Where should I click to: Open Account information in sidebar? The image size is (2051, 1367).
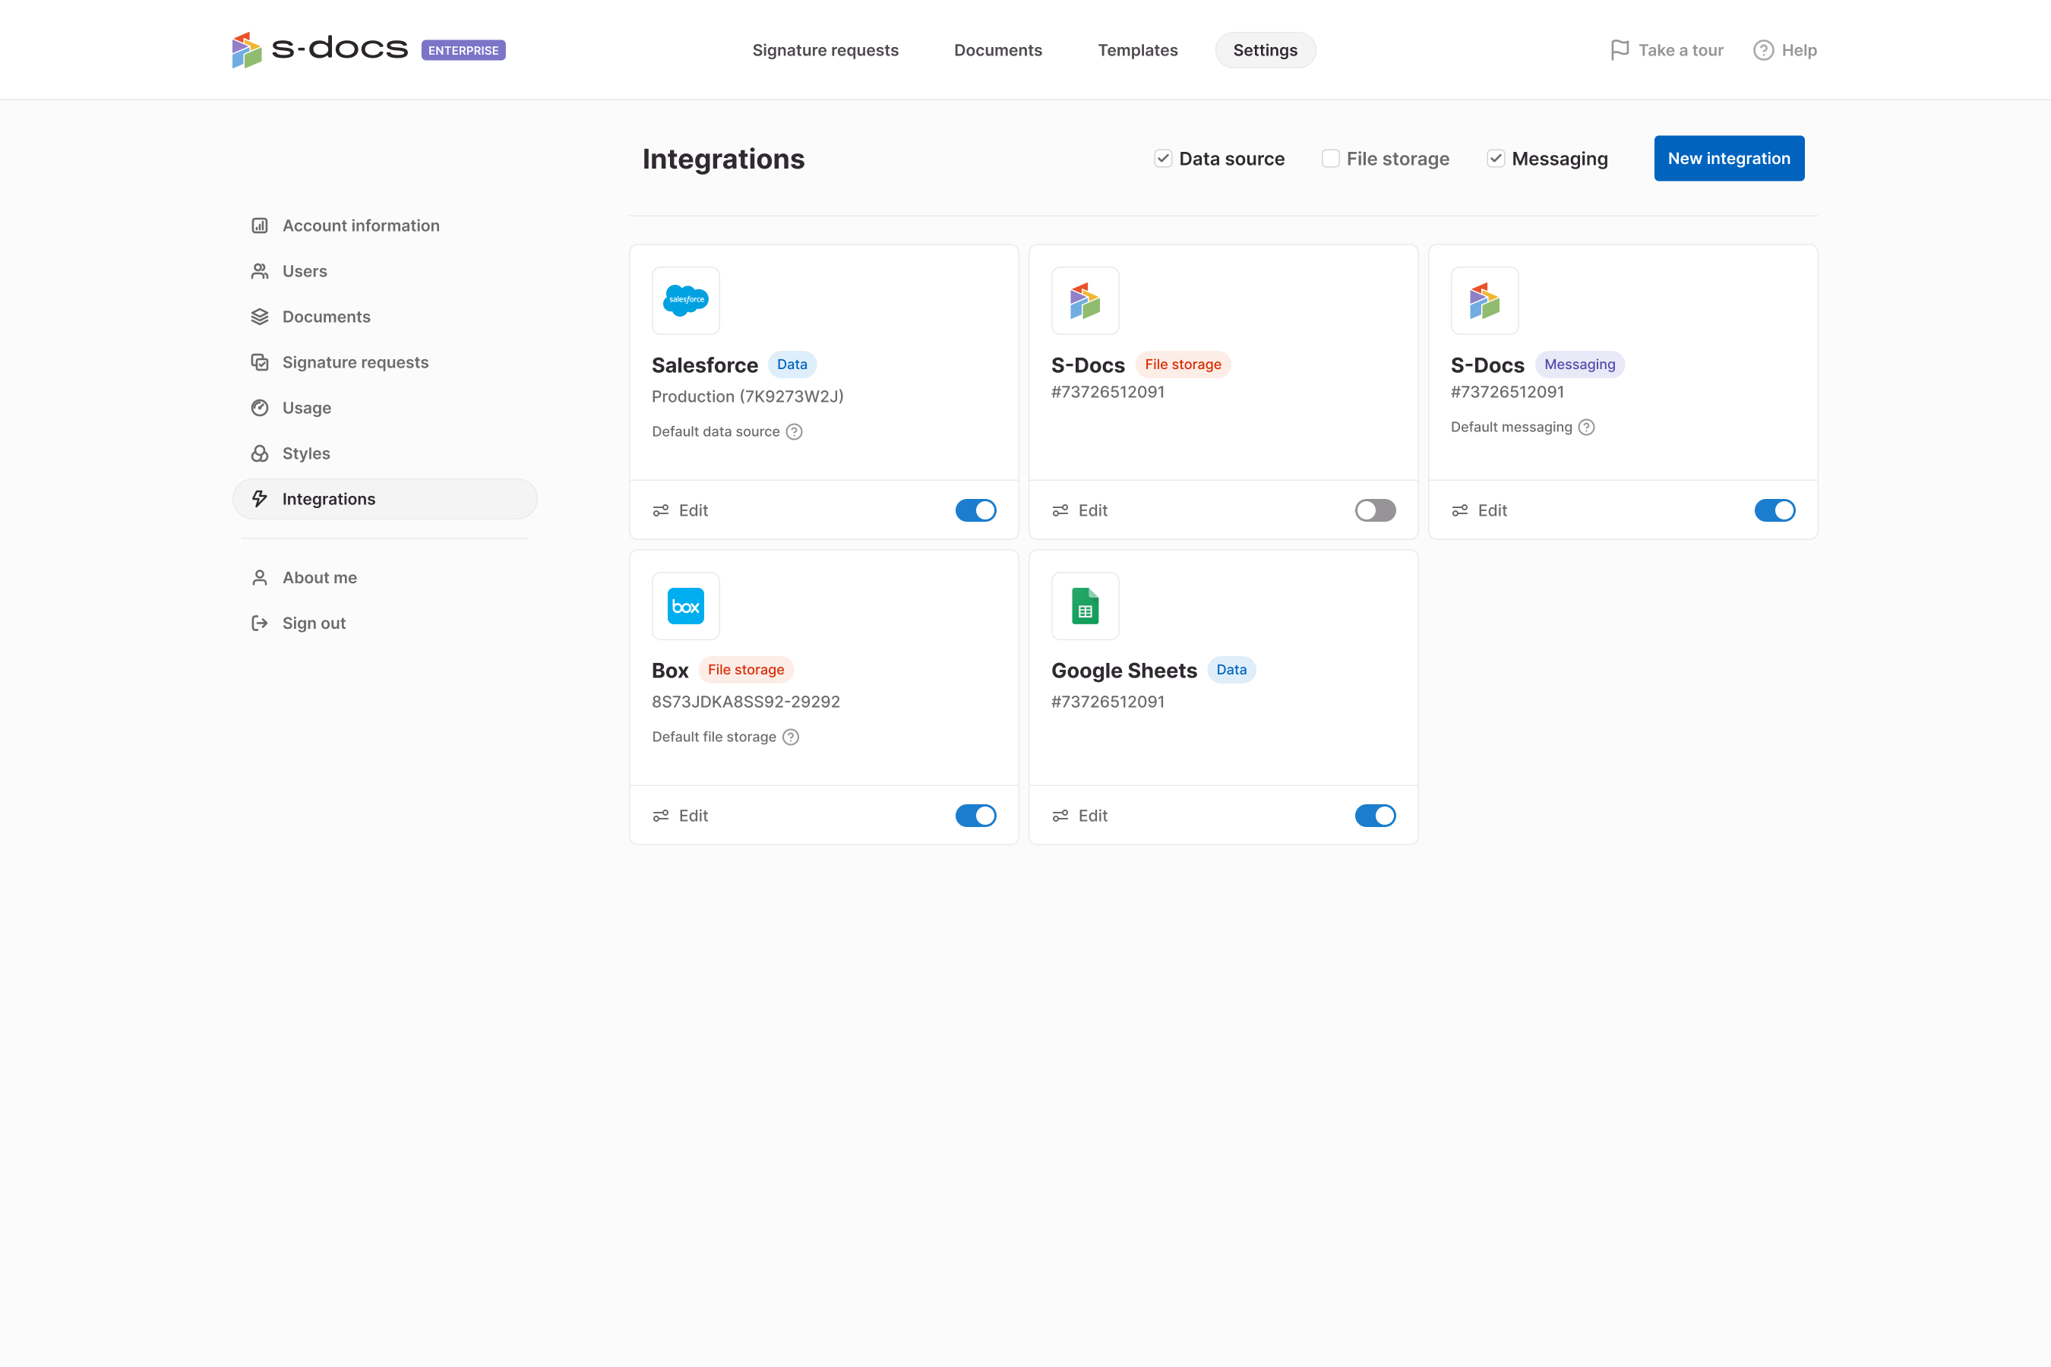384,226
